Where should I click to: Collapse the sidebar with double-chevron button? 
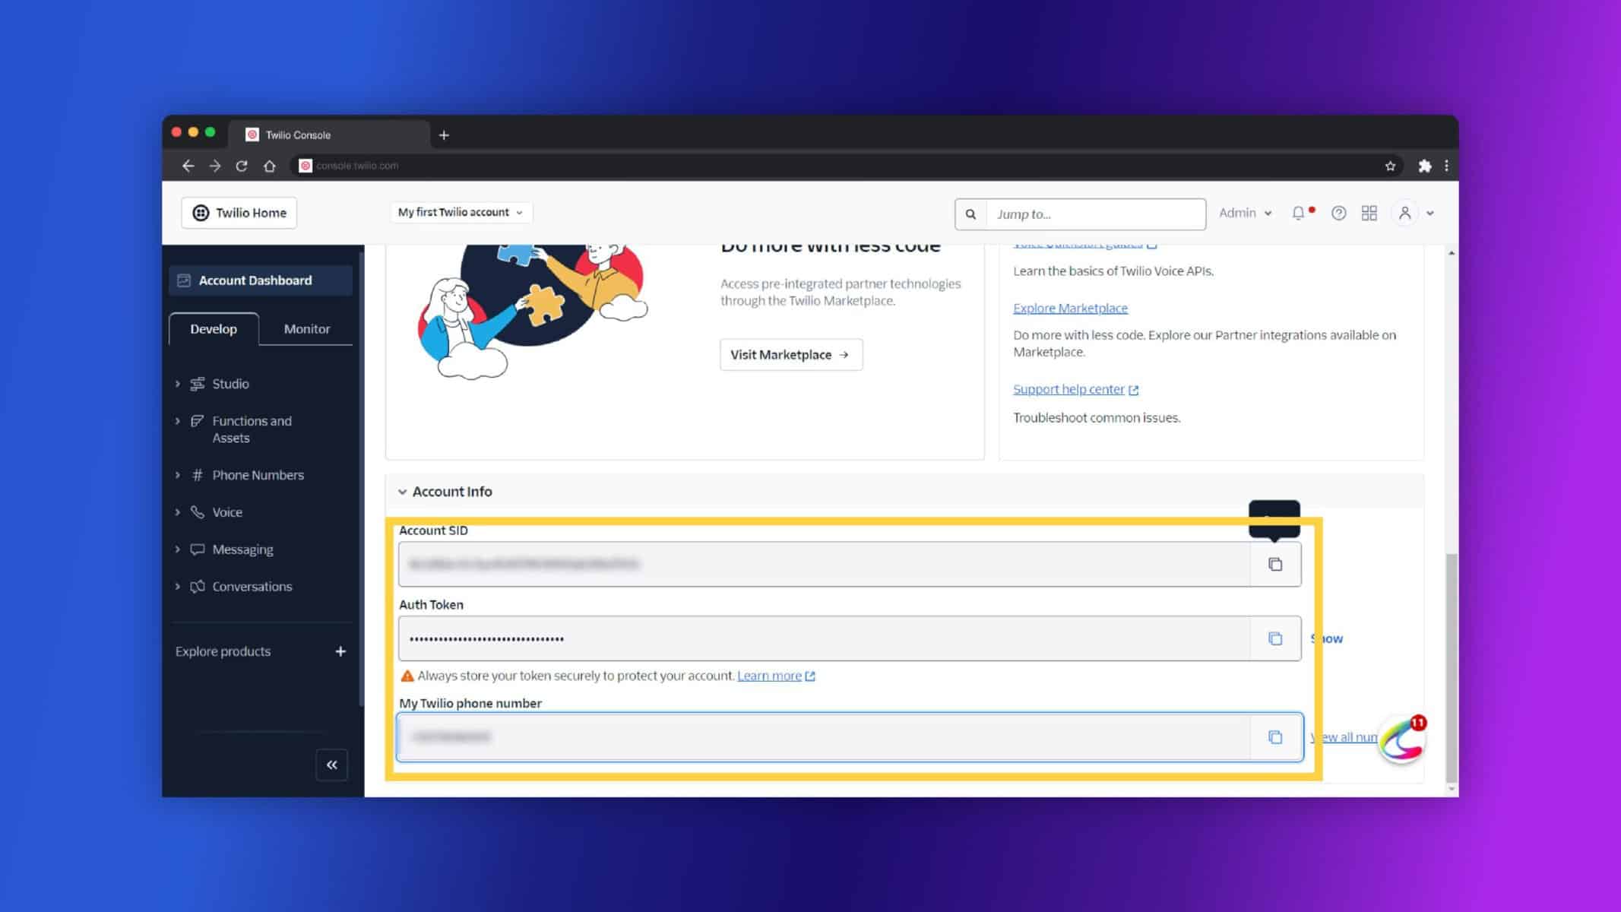click(x=332, y=765)
